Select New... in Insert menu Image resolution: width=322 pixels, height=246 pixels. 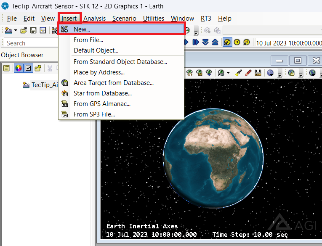[x=121, y=29]
